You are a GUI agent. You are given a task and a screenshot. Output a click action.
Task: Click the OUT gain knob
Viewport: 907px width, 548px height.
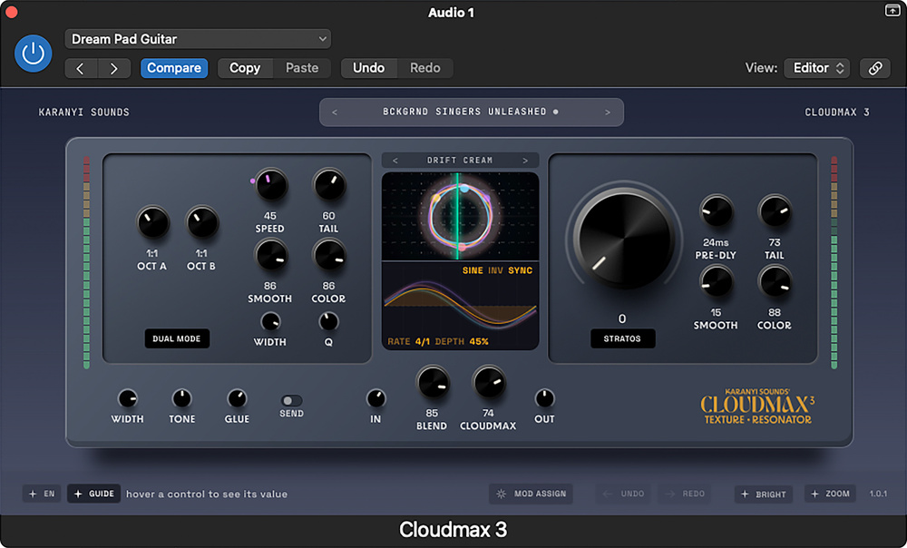point(544,398)
